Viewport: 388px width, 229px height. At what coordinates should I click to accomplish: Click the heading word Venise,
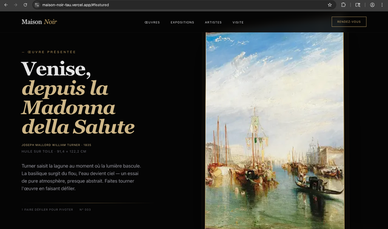click(x=56, y=69)
